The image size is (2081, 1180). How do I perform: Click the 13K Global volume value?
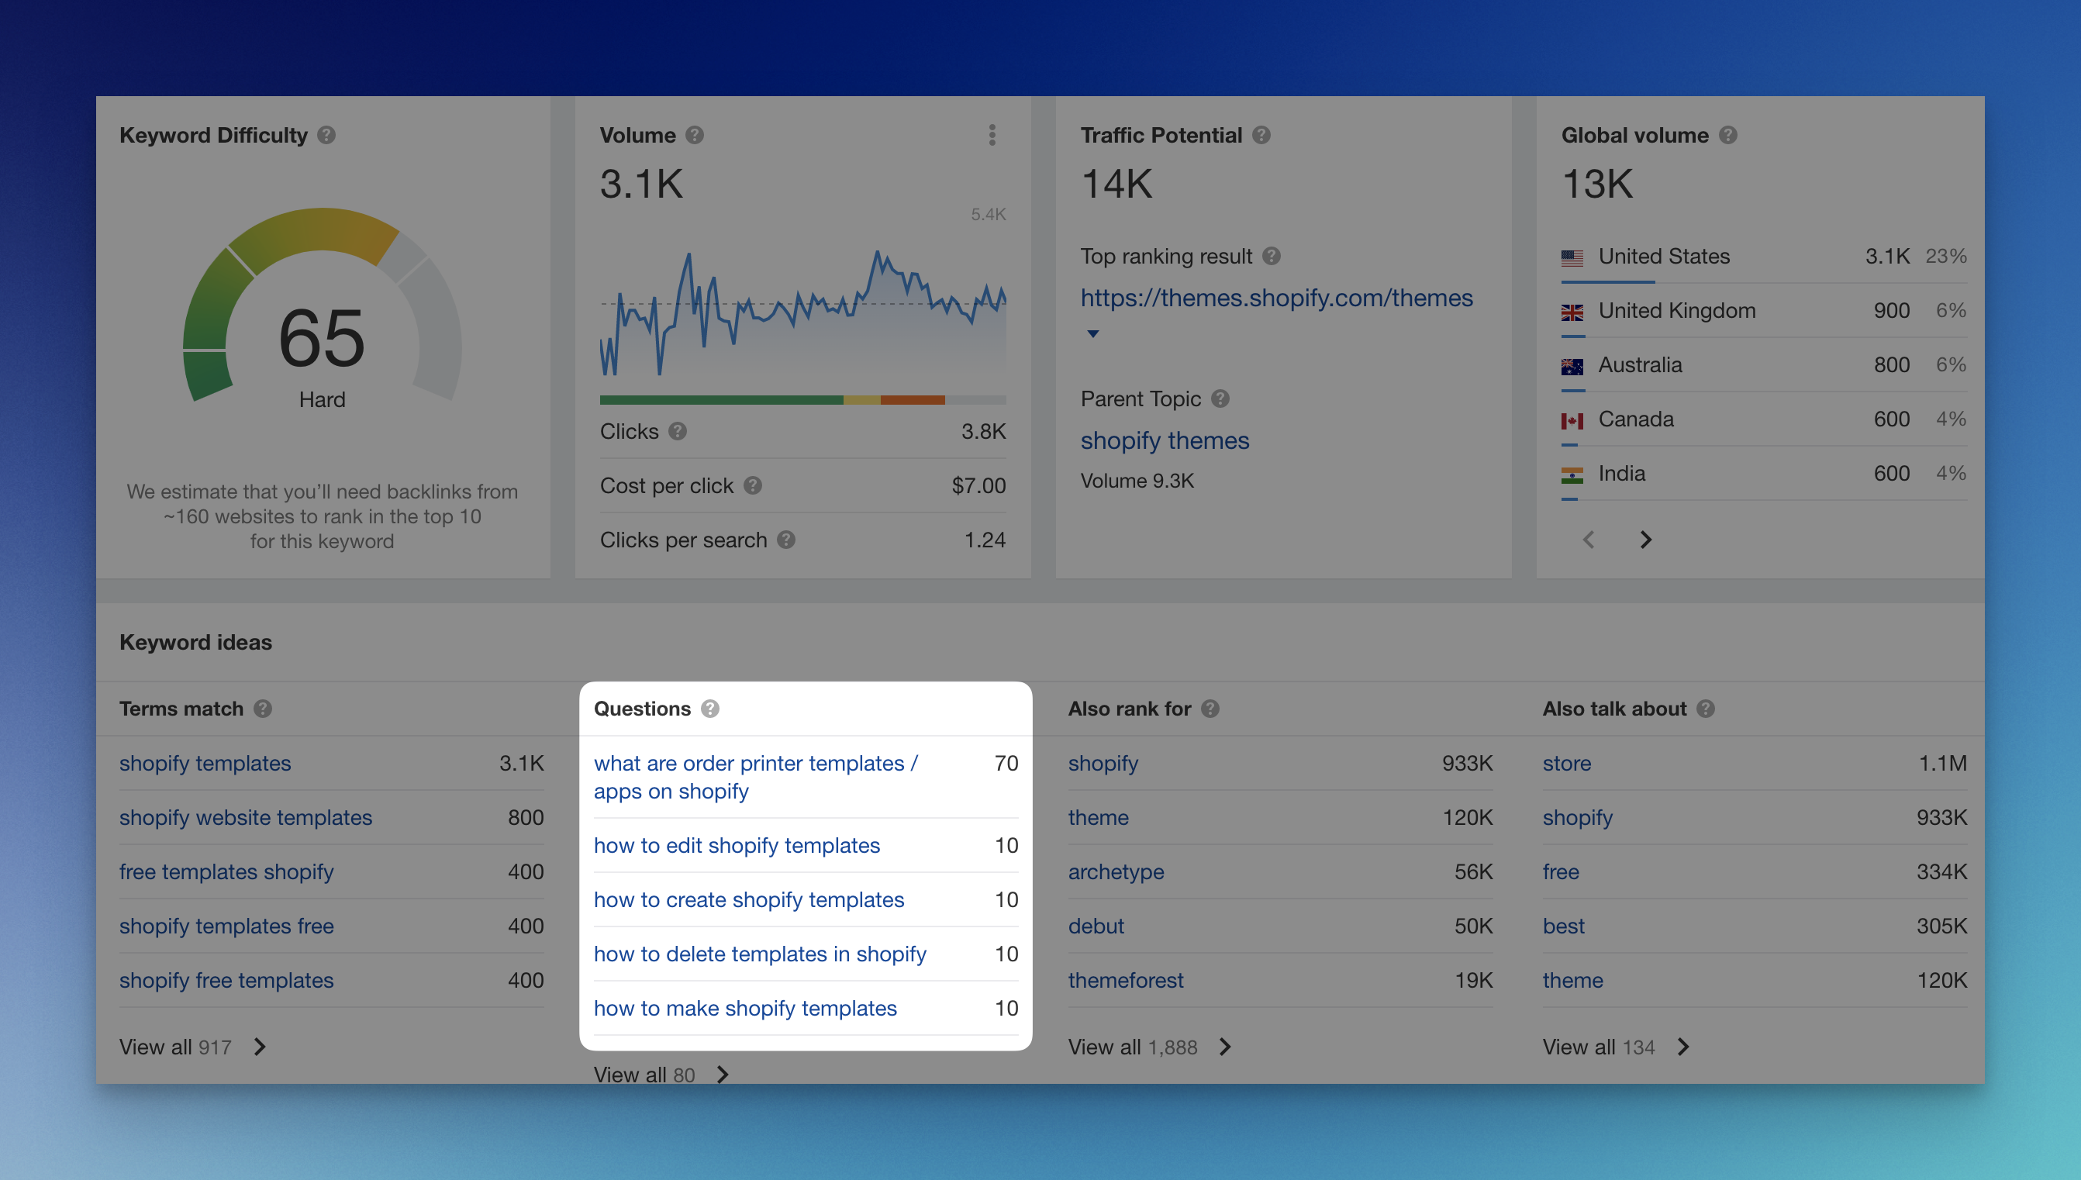pyautogui.click(x=1596, y=184)
